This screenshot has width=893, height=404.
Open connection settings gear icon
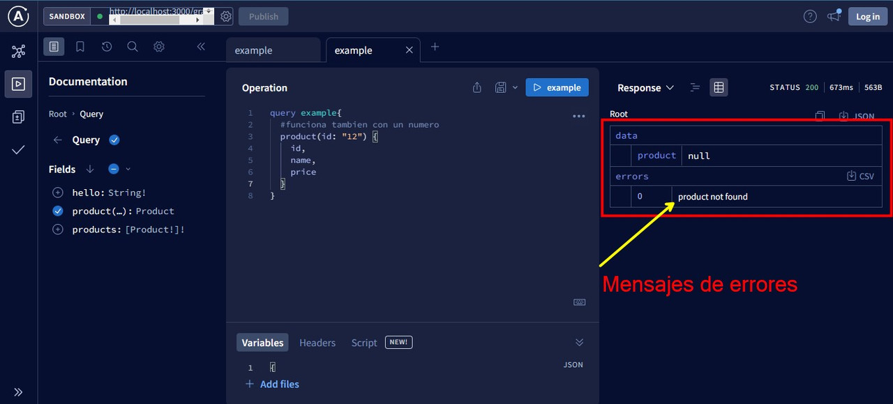(226, 16)
